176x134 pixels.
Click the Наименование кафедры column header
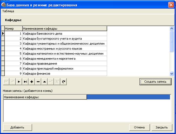(x=65, y=29)
